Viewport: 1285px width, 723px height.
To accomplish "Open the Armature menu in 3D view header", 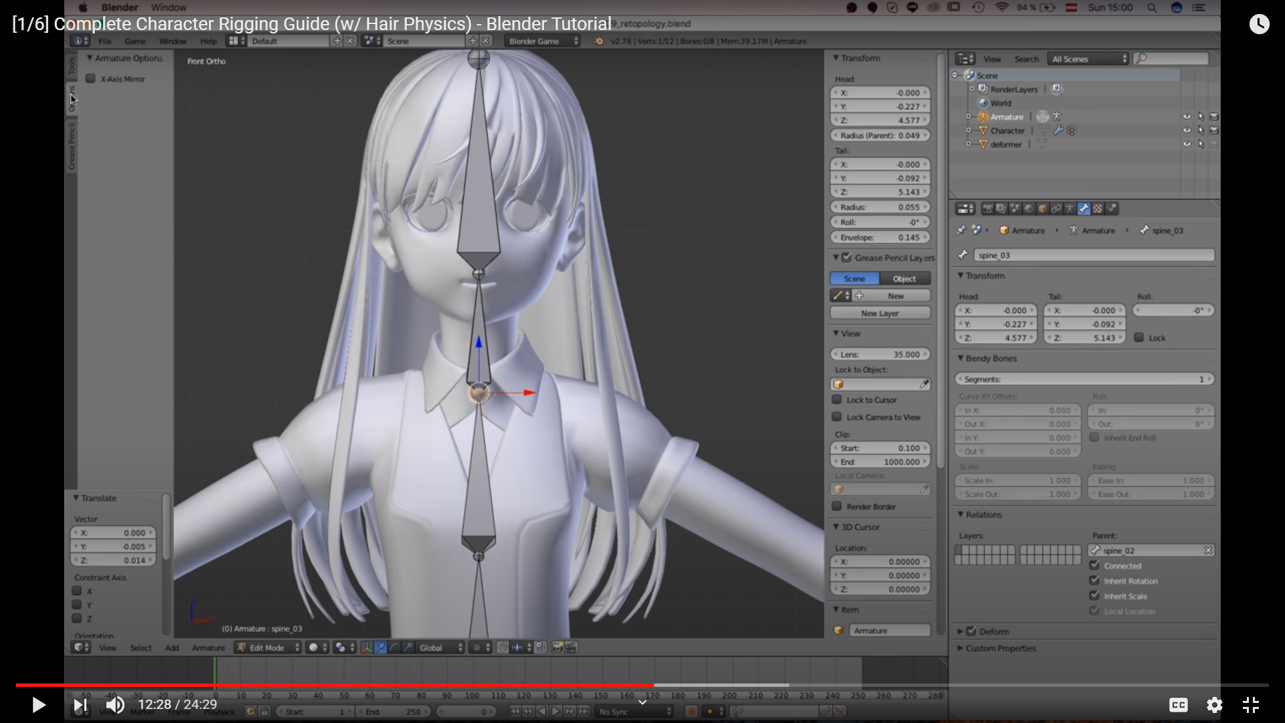I will coord(208,647).
